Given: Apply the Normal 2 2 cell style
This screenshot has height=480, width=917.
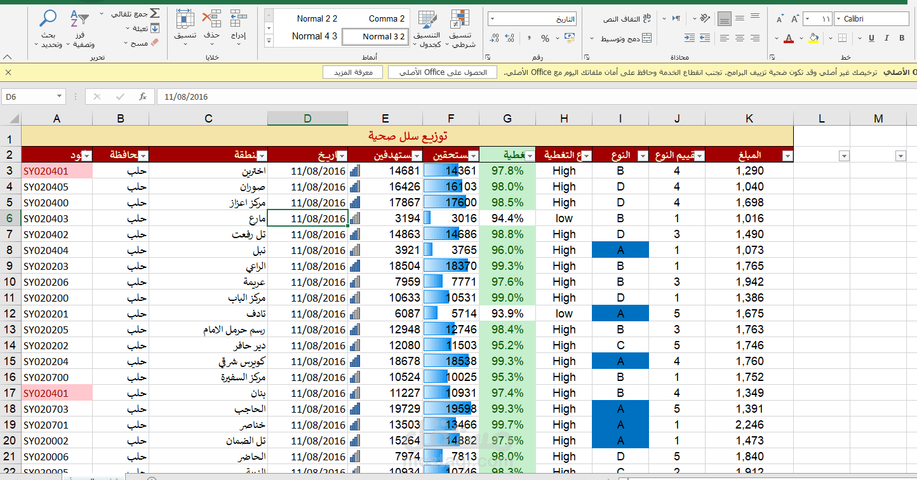Looking at the screenshot, I should (317, 18).
